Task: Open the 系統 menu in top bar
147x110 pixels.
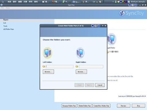Action: coord(9,2)
